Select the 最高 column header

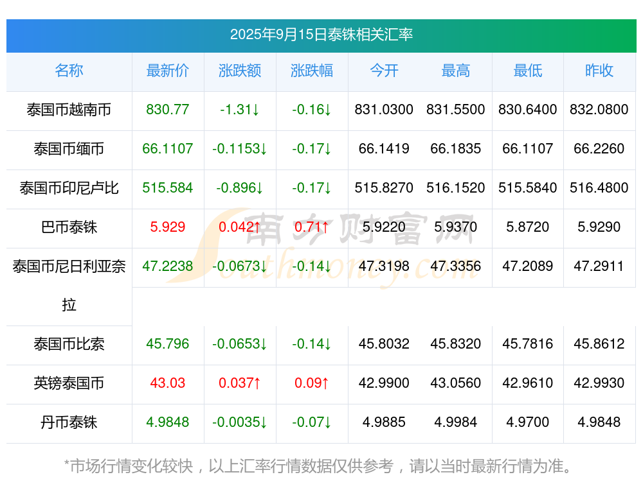point(456,71)
